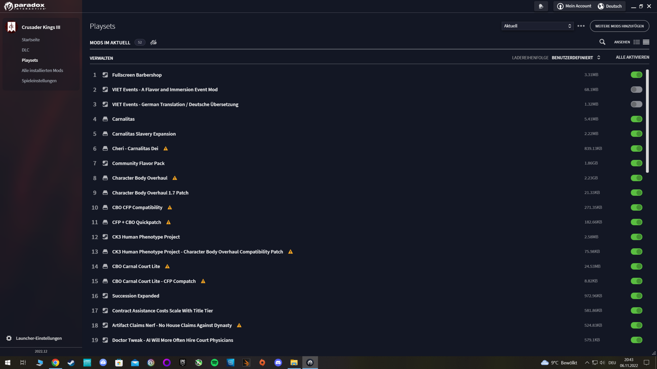Switch to compact list view icon
This screenshot has height=369, width=657.
click(x=646, y=42)
